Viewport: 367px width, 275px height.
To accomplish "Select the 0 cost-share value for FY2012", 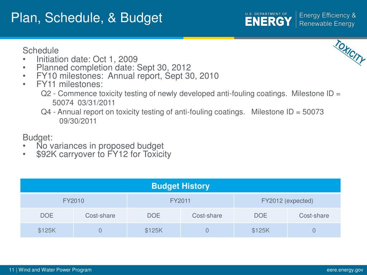I will 314,230.
